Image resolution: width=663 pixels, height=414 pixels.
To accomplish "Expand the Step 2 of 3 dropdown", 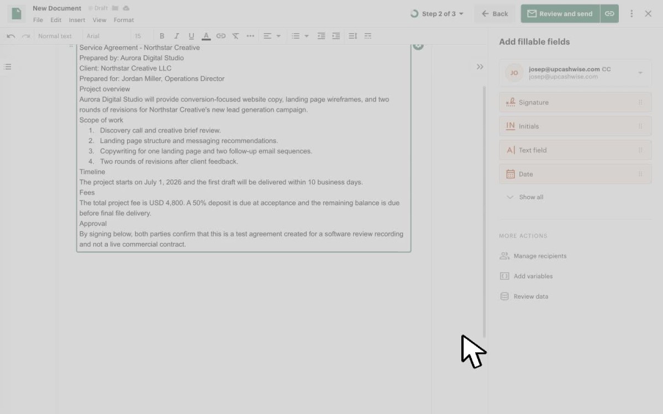I will coord(437,14).
